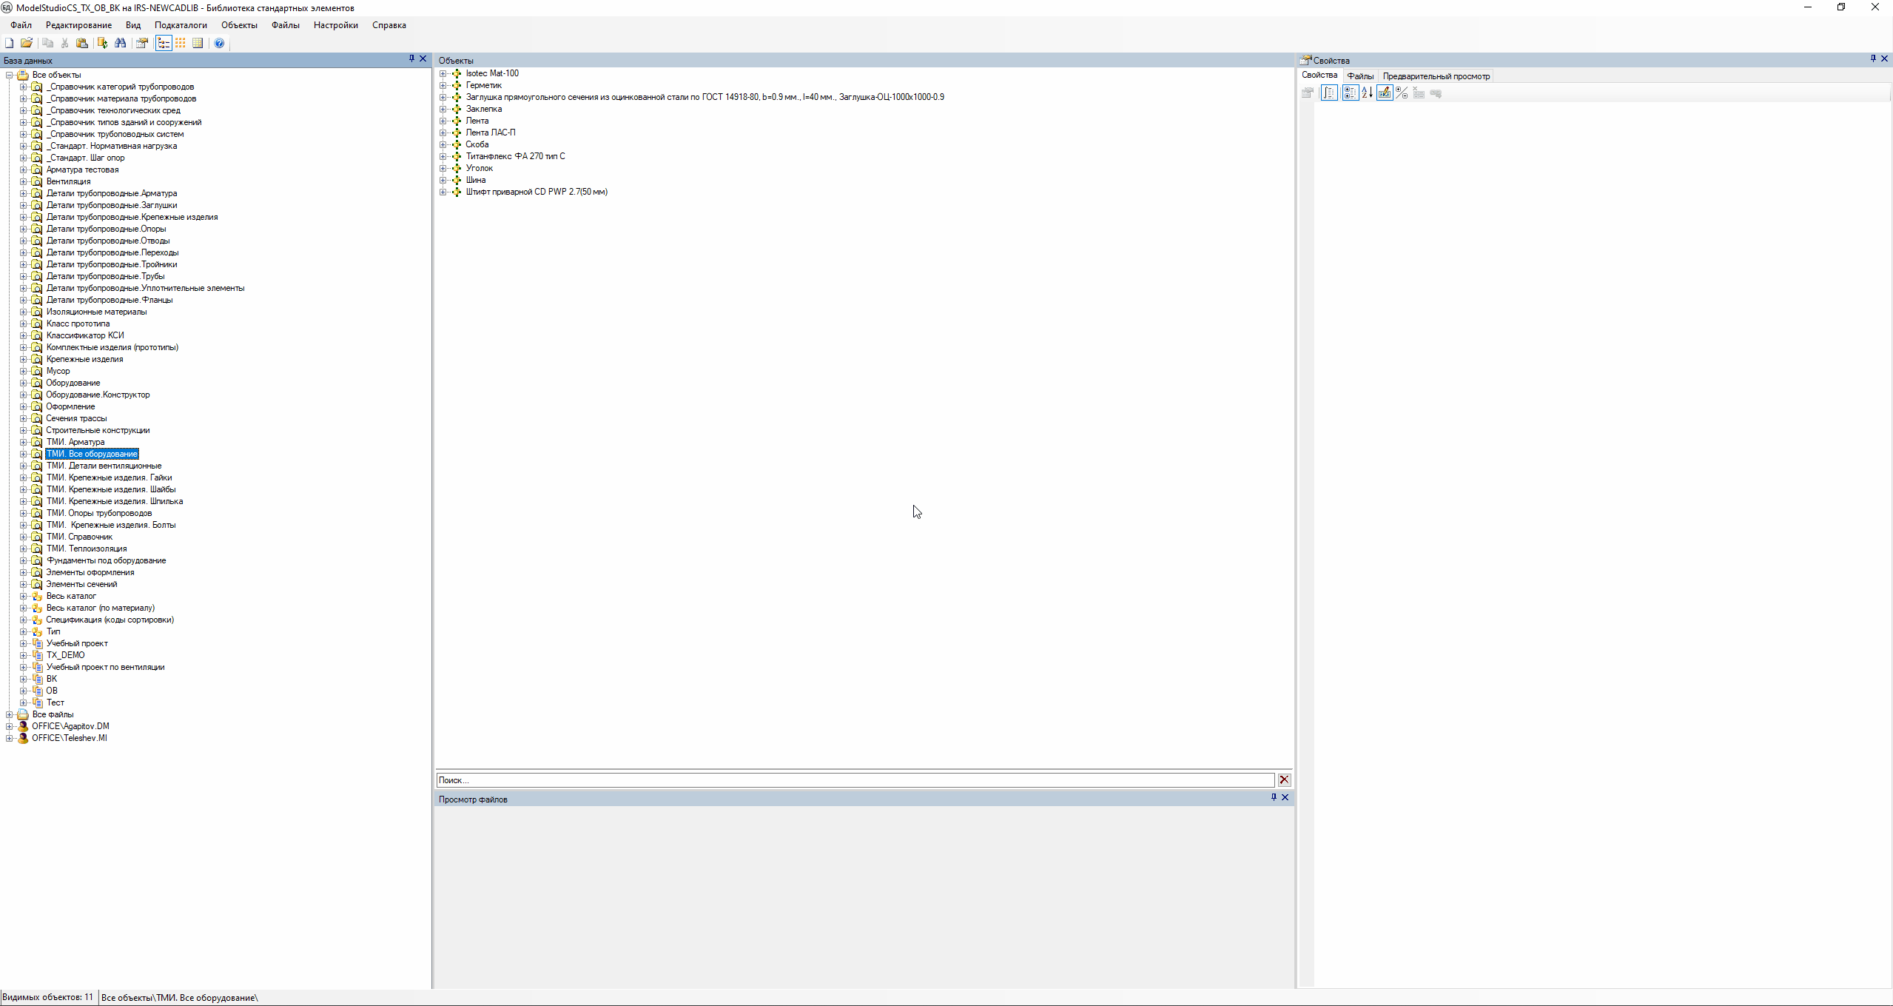The height and width of the screenshot is (1006, 1893).
Task: Expand the Вентиляция tree node
Action: point(23,181)
